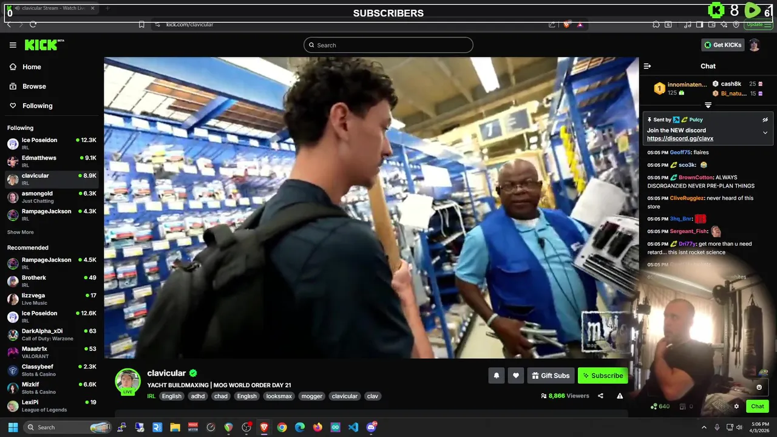The height and width of the screenshot is (437, 777).
Task: Open File Explorer from taskbar
Action: [x=175, y=427]
